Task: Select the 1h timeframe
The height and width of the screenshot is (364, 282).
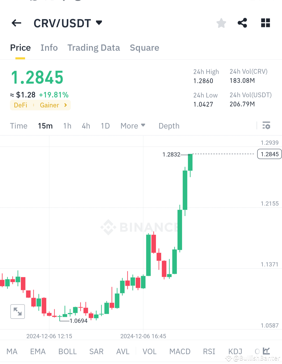Action: 67,126
